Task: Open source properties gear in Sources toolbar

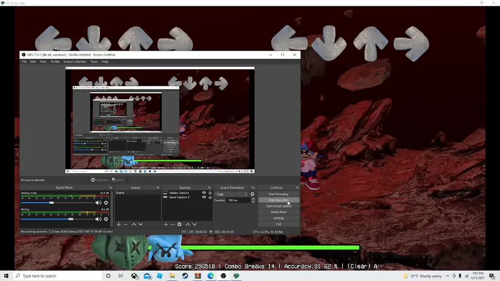Action: [179, 224]
